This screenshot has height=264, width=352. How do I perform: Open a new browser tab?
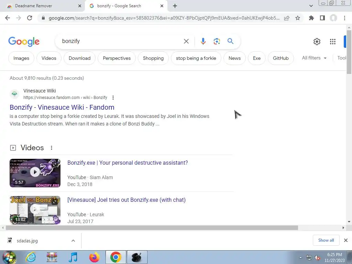point(175,6)
